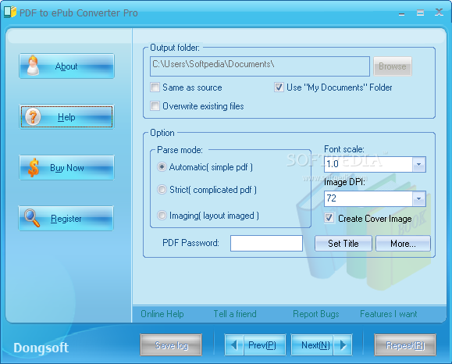Screen dimensions: 452x364
Task: Click the Tell a friend link
Action: (235, 314)
